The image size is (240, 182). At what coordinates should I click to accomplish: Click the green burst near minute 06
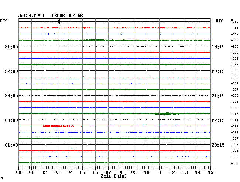point(97,40)
